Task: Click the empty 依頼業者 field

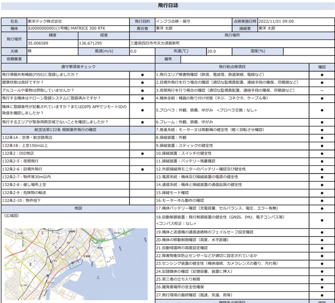Action: pos(91,59)
